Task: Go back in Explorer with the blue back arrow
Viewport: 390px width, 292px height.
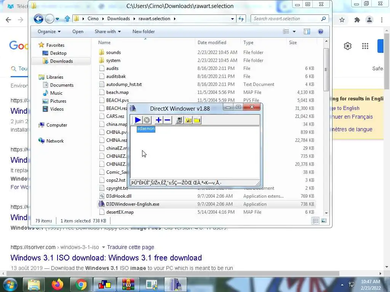Action: [38, 19]
